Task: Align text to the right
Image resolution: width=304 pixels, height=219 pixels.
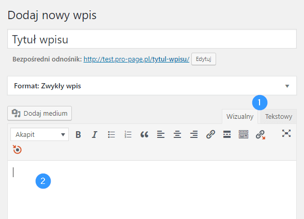Action: 194,134
